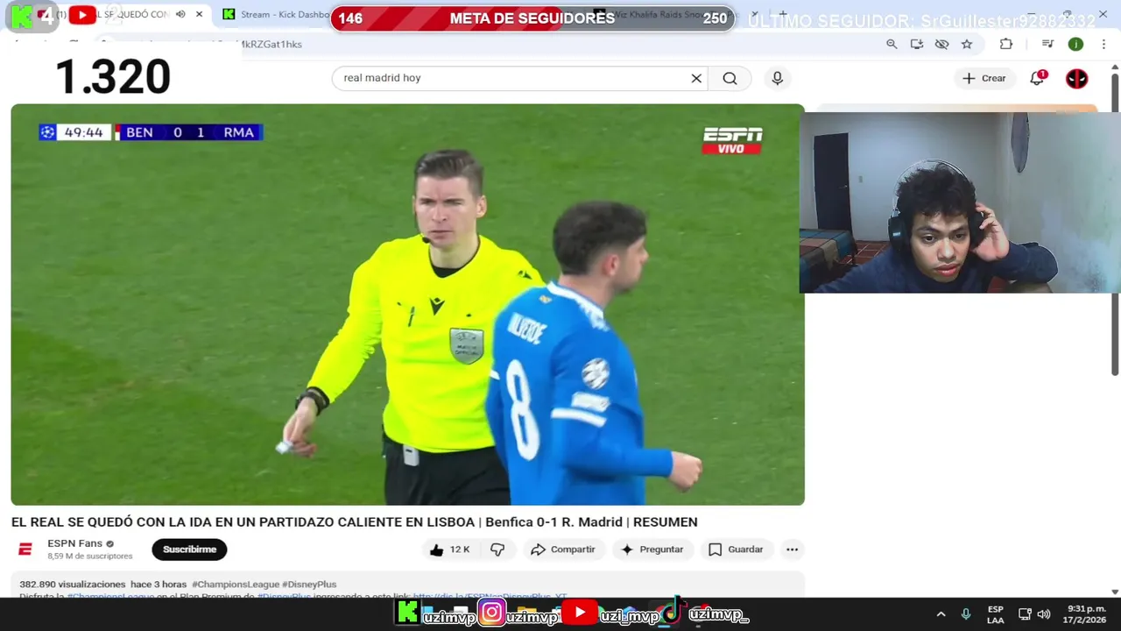Bookmark this page with the star icon
This screenshot has width=1121, height=631.
(967, 44)
